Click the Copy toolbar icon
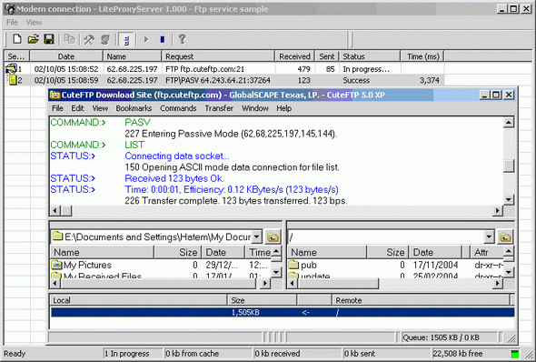The image size is (536, 362). click(x=69, y=39)
